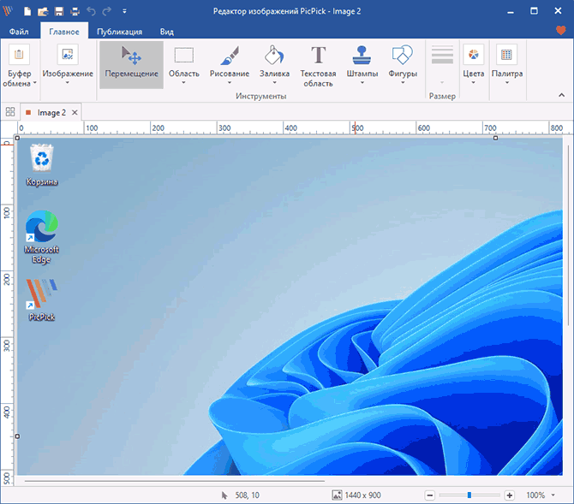
Task: Click the 1440 x 900 size text
Action: coord(362,495)
